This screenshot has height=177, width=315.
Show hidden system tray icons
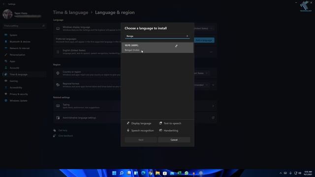[281, 173]
